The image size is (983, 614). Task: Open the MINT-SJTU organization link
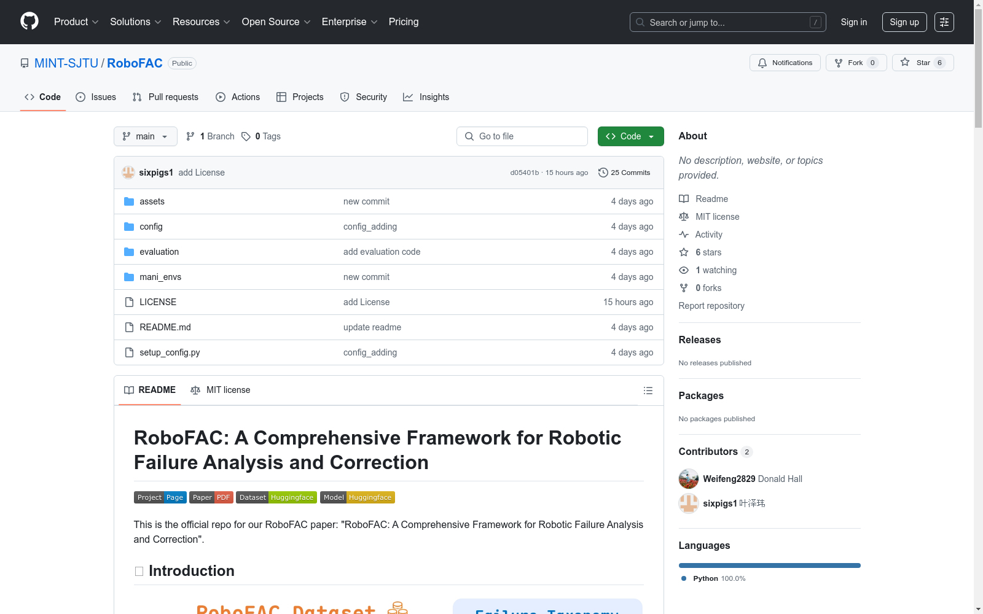[66, 63]
